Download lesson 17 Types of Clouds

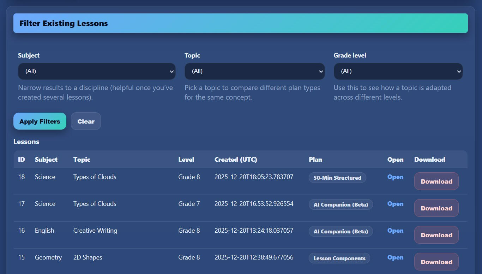436,208
